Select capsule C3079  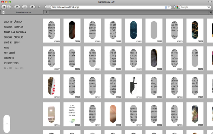point(174,31)
